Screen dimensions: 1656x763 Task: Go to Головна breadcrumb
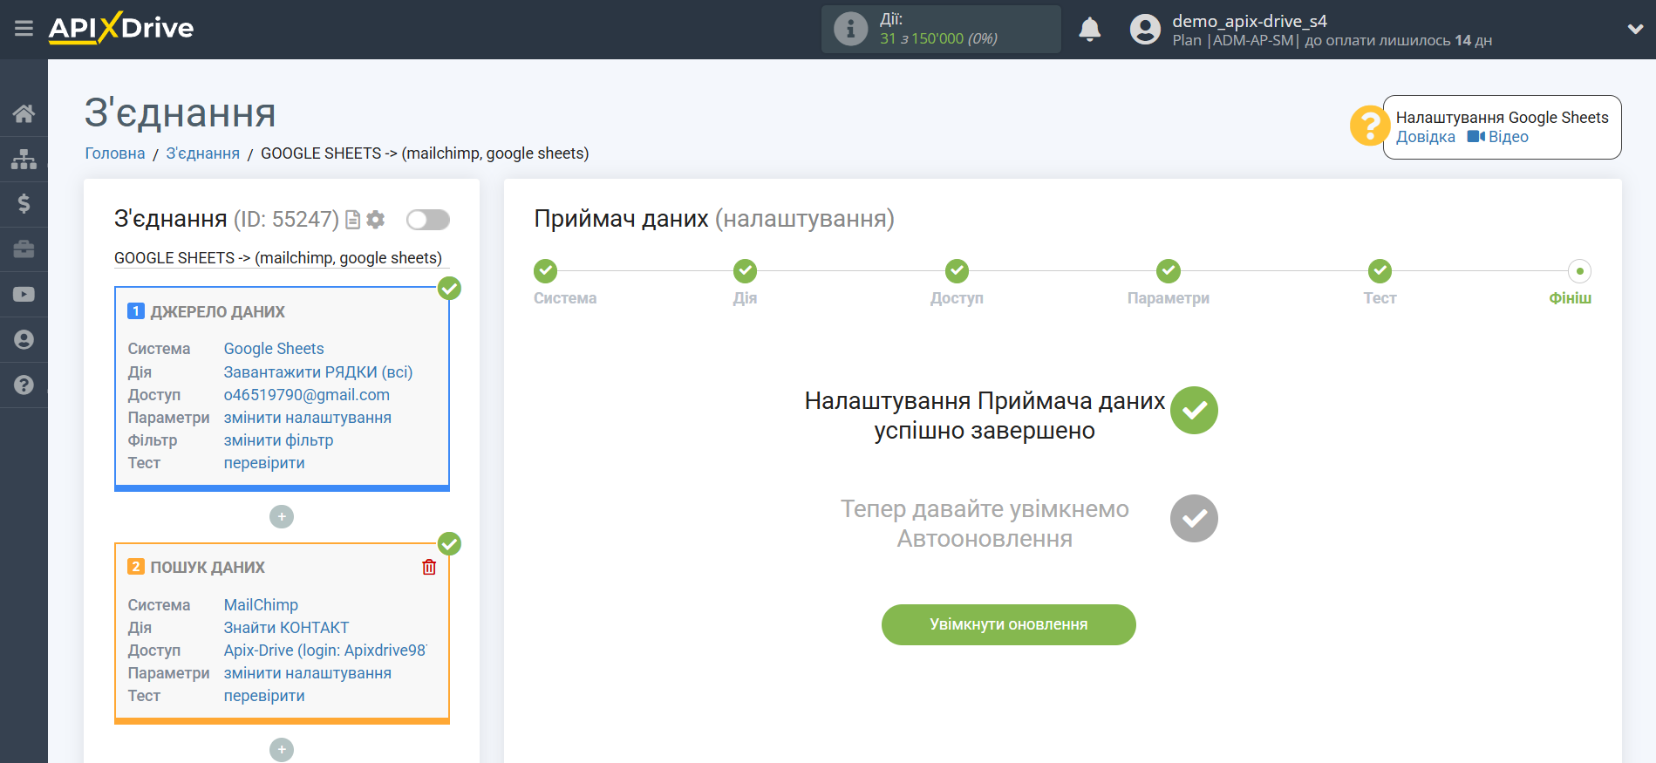[x=115, y=153]
